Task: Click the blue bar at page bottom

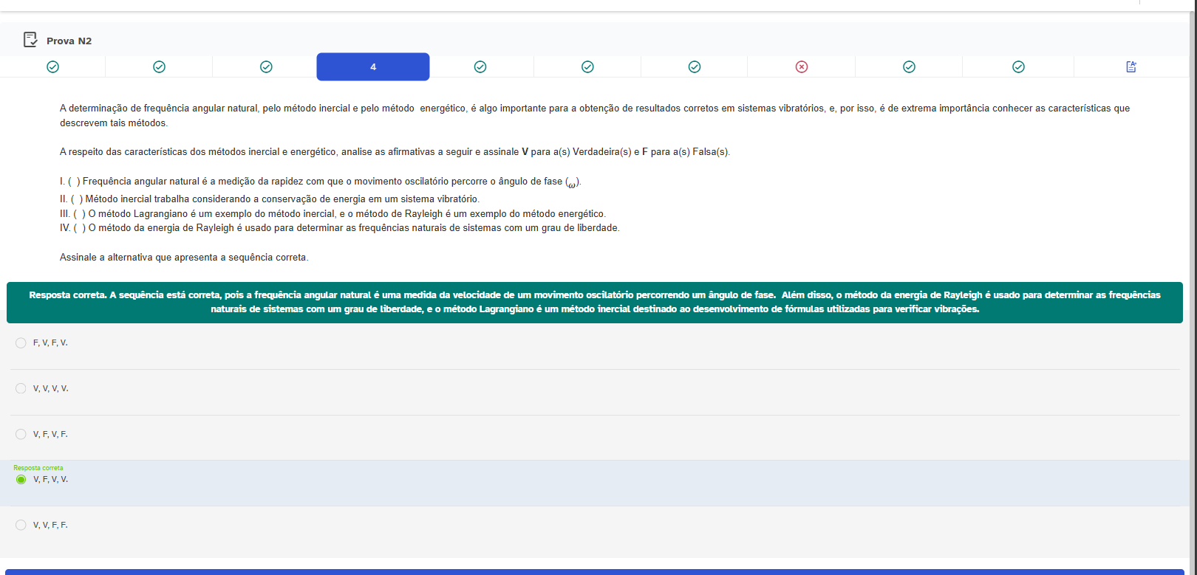Action: [594, 571]
